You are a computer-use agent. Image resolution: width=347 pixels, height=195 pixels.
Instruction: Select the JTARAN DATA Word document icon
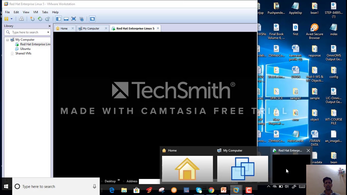tap(314, 138)
